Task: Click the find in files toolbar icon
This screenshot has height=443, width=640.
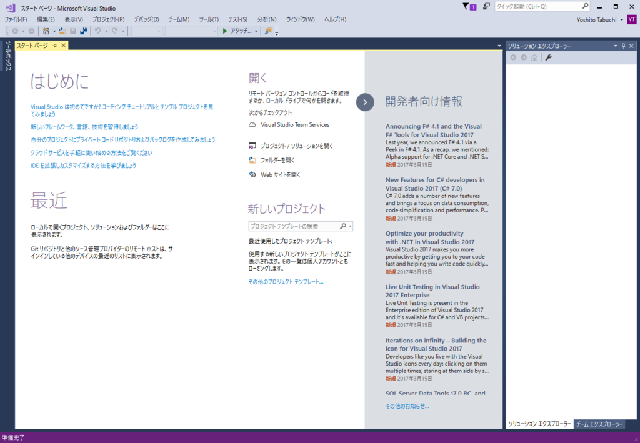Action: [x=267, y=31]
